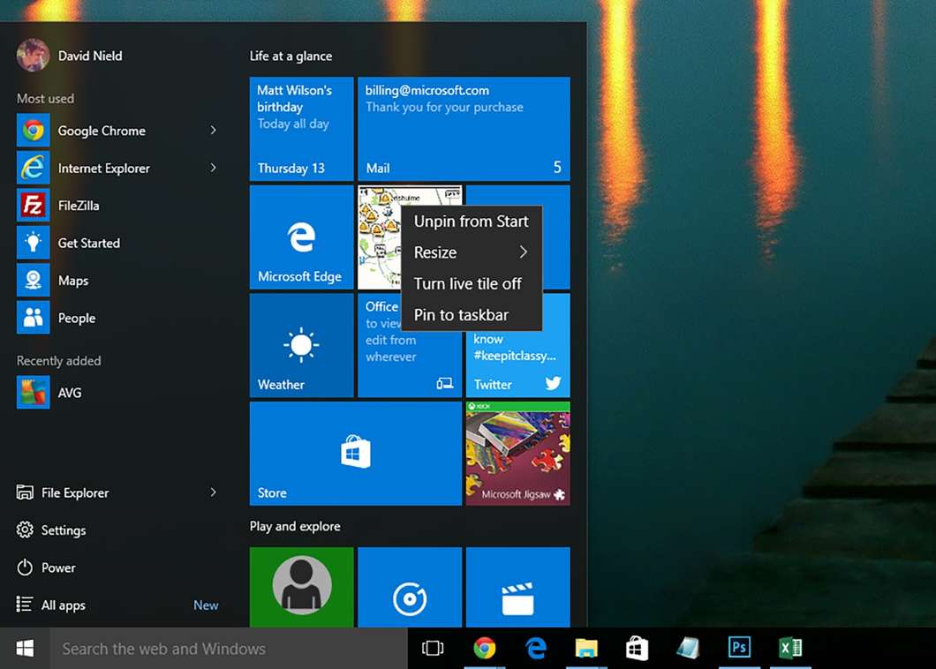
Task: Expand Google Chrome jump list arrow
Action: 213,131
